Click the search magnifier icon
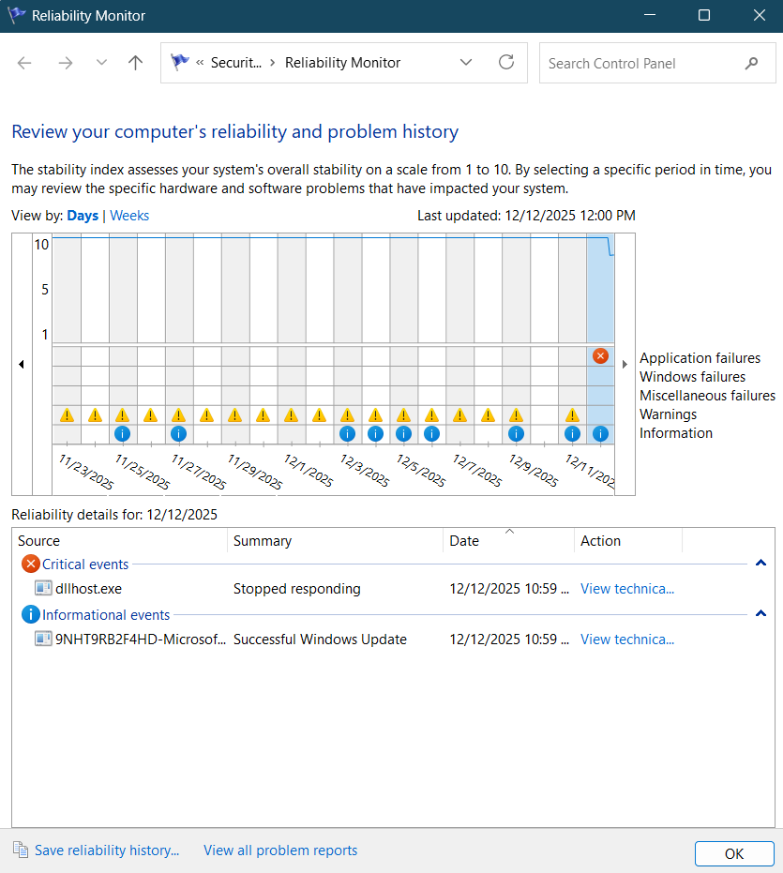Image resolution: width=783 pixels, height=873 pixels. [x=751, y=63]
